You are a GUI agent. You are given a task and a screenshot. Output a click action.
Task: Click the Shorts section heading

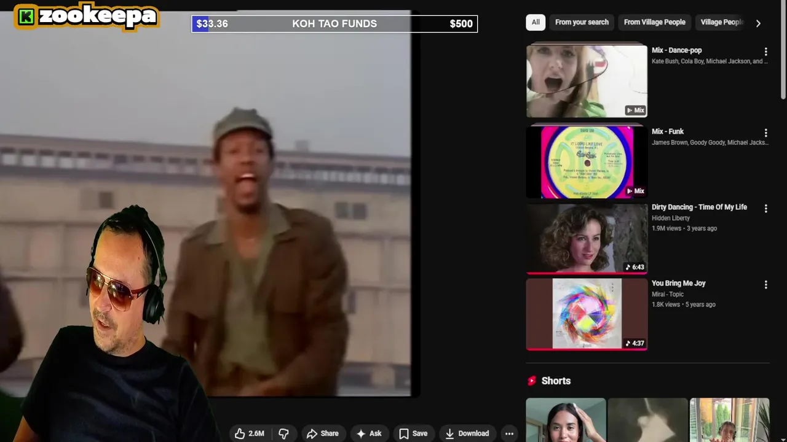[x=556, y=381]
